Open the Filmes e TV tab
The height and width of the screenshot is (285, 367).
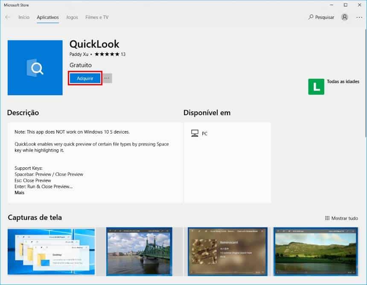click(97, 17)
